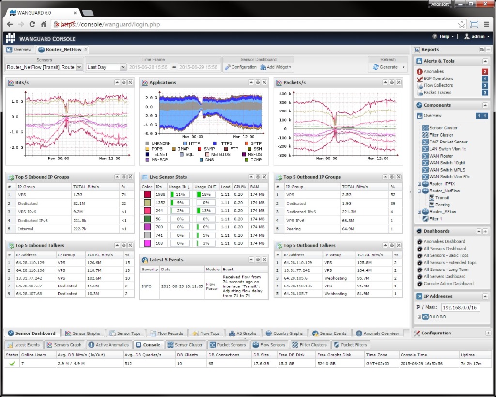
Task: Open the admin user menu
Action: (477, 36)
